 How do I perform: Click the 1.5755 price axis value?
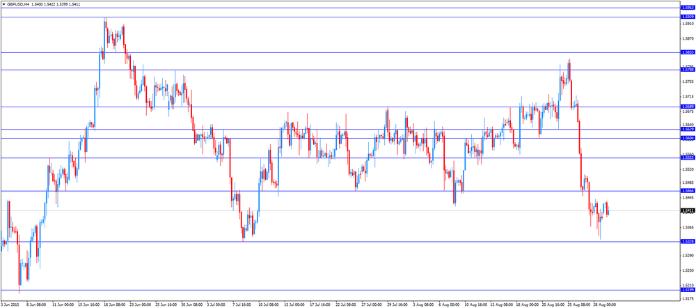tap(688, 82)
